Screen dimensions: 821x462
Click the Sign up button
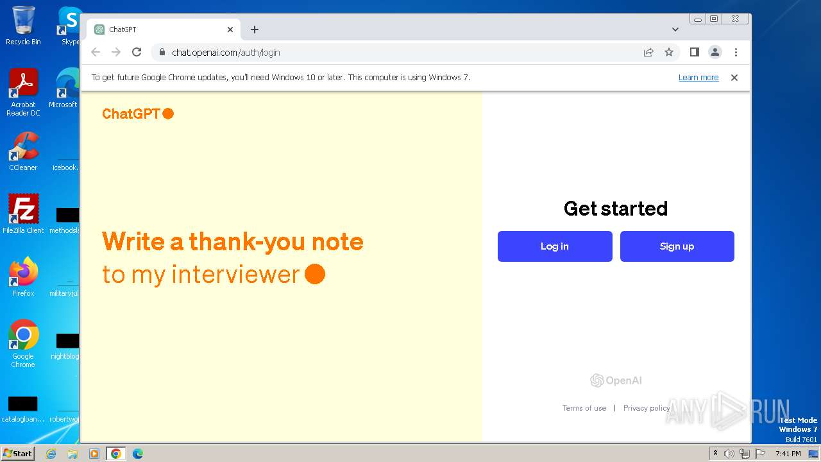click(x=677, y=246)
